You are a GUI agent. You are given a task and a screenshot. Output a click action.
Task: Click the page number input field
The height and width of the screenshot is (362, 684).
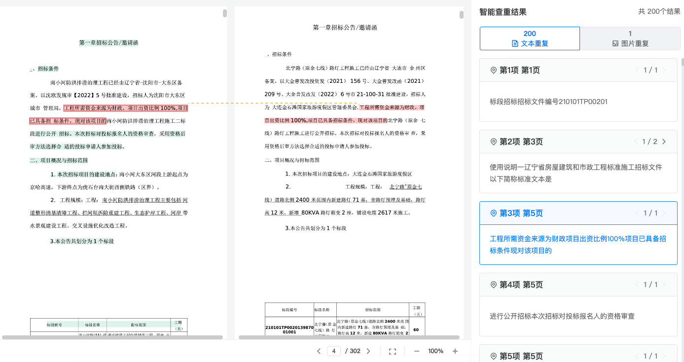click(x=334, y=351)
